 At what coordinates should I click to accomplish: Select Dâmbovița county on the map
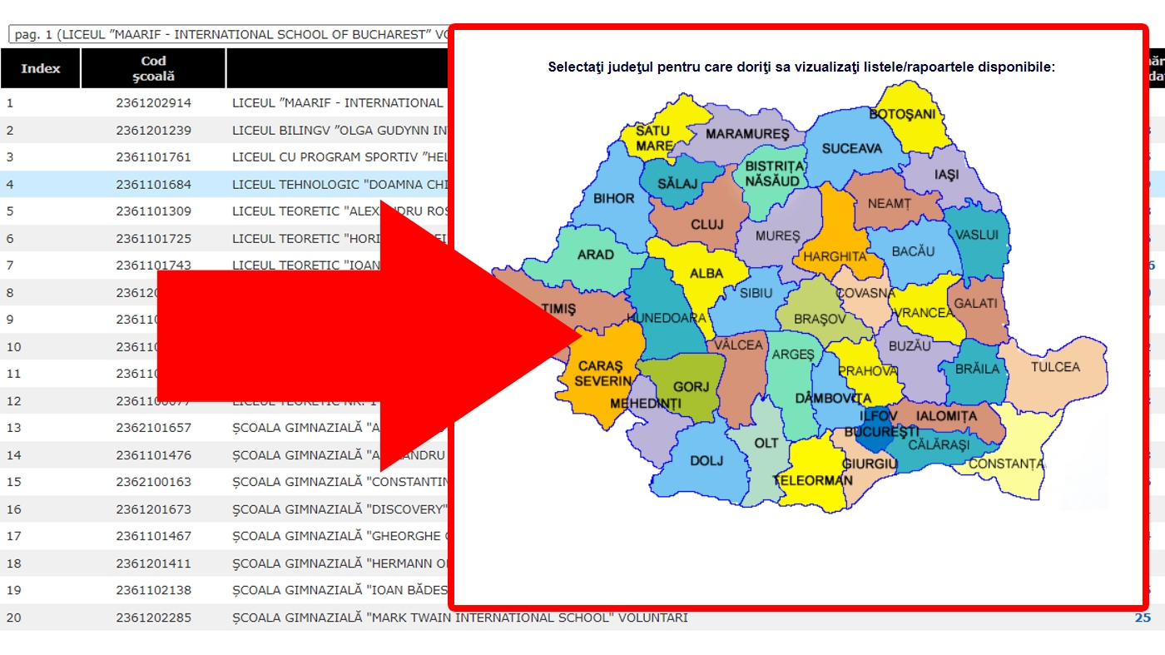[833, 399]
